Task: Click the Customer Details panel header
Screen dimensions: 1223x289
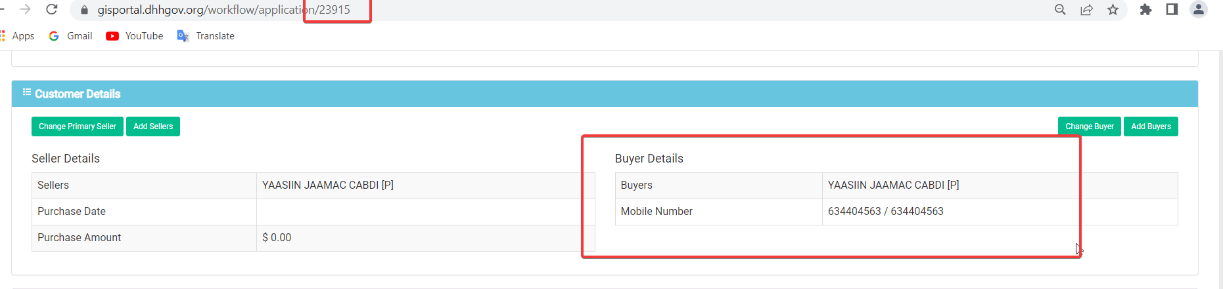Action: 605,94
